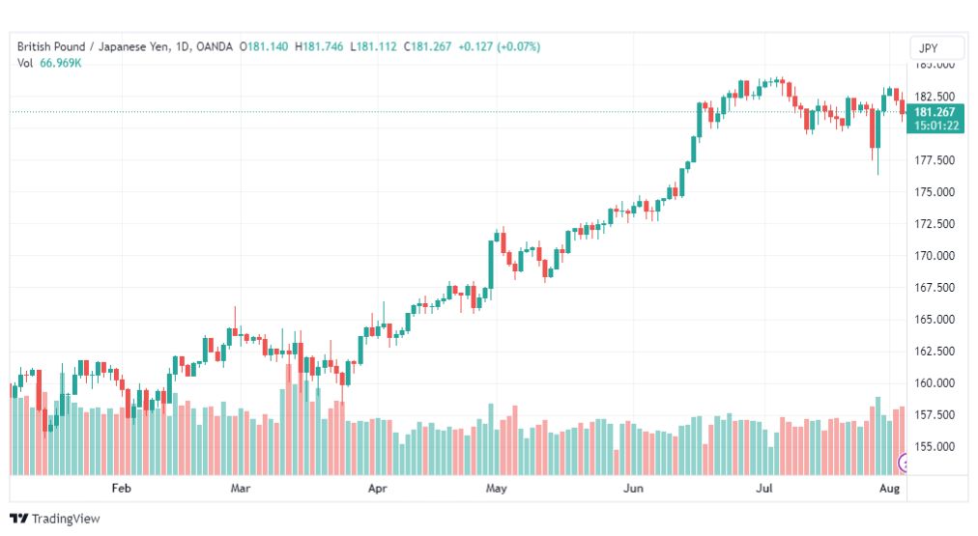Click the purple event marker icon
Image resolution: width=978 pixels, height=536 pixels.
[x=903, y=463]
